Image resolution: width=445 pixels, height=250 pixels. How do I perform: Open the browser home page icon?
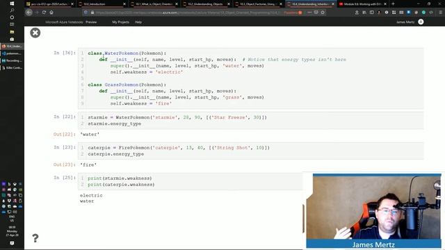(51, 12)
